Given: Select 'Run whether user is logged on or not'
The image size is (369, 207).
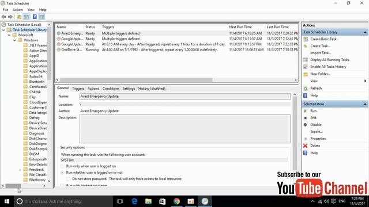Looking at the screenshot, I should pyautogui.click(x=62, y=172).
